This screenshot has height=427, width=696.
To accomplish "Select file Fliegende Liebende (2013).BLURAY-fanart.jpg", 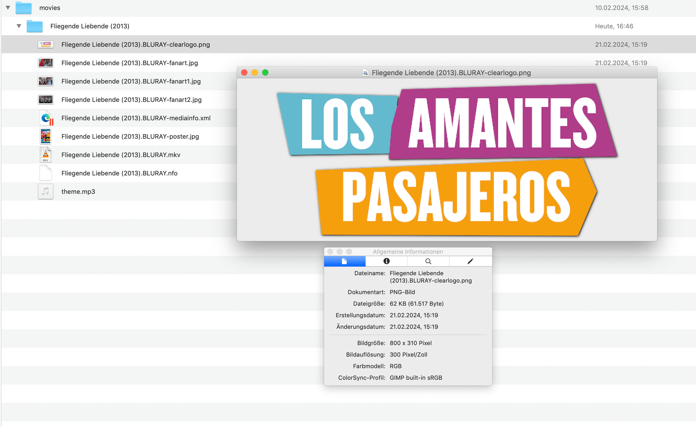I will coord(130,63).
